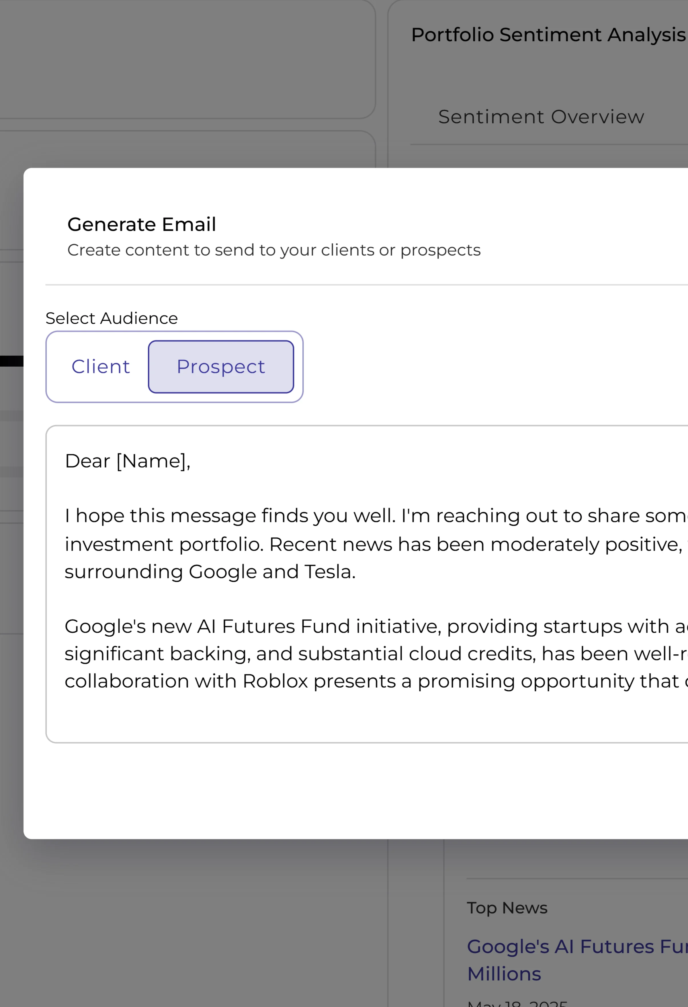Click the 'surrounding Google and Tesla' line
Screen dimensions: 688x1007
pyautogui.click(x=210, y=572)
